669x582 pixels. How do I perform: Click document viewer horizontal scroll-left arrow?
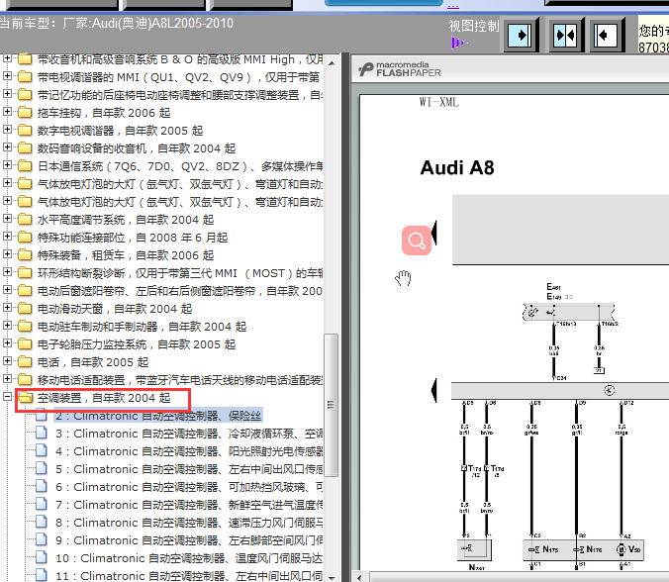359,578
